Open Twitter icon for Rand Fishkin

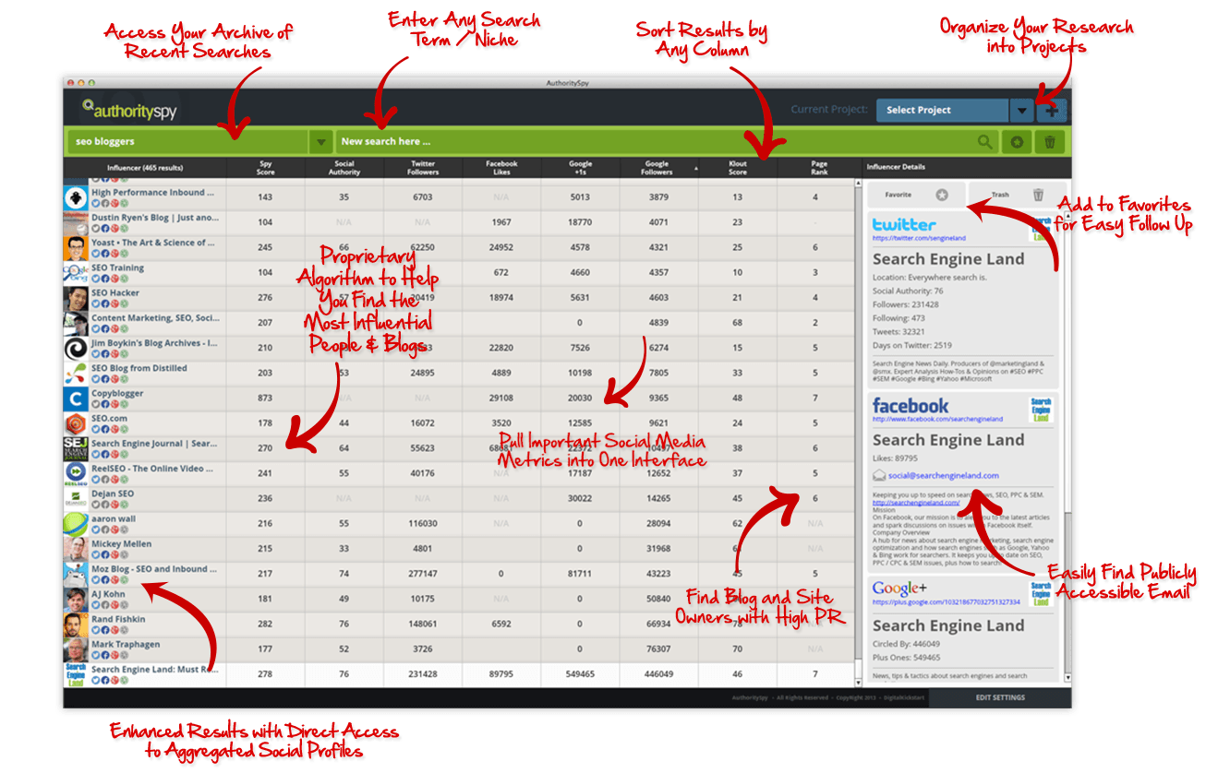click(96, 629)
